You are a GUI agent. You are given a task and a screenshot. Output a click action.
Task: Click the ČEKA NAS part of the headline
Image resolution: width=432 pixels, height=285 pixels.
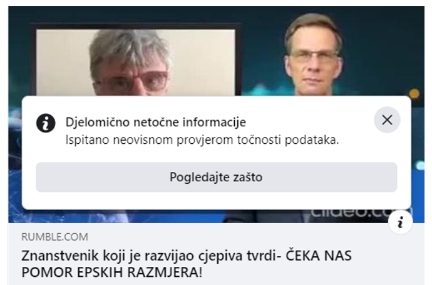[x=319, y=256]
